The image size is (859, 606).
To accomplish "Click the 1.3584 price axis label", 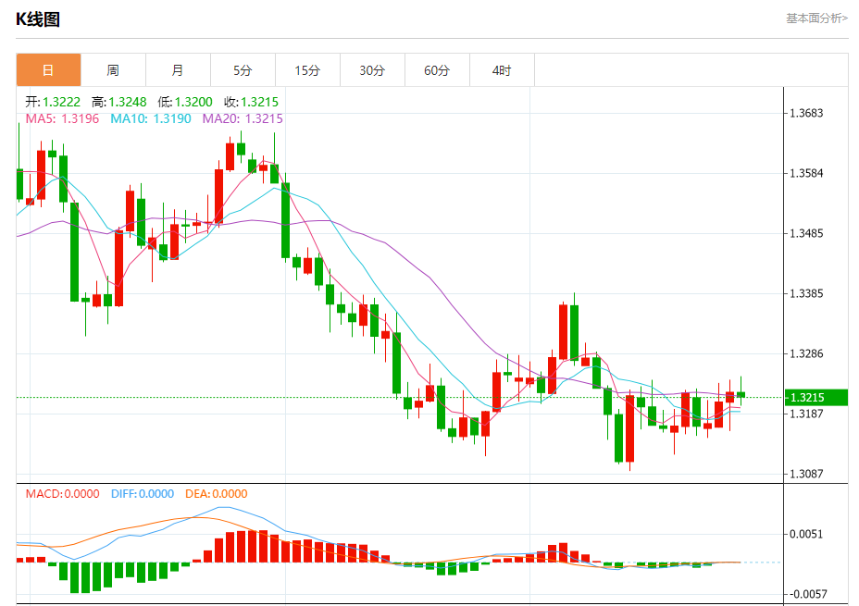I will 806,174.
